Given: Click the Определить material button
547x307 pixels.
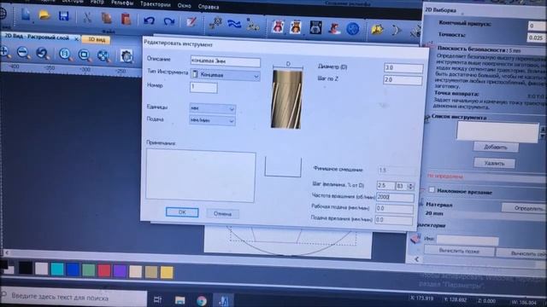Looking at the screenshot, I should pos(524,208).
